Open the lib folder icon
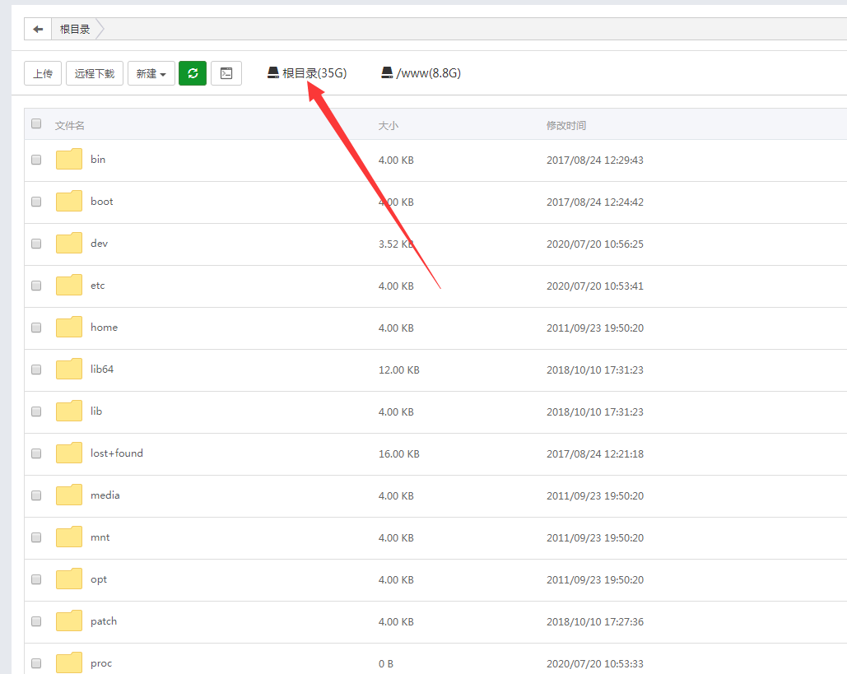The height and width of the screenshot is (674, 847). coord(69,411)
